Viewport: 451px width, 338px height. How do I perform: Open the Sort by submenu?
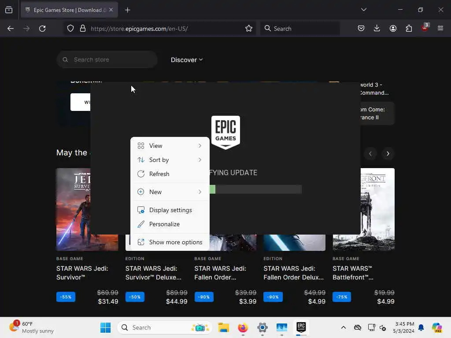(x=170, y=160)
